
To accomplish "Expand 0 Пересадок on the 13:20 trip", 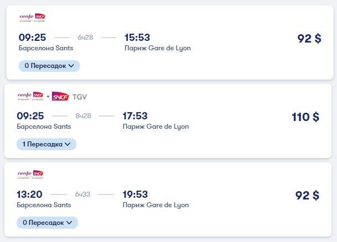I will point(47,223).
